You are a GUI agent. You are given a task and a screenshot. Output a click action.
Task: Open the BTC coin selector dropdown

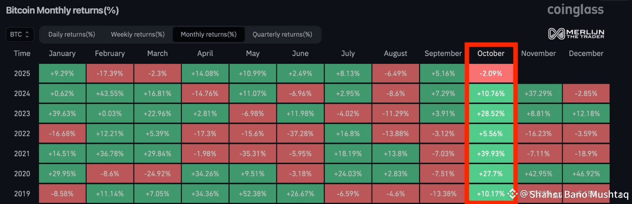(x=20, y=34)
